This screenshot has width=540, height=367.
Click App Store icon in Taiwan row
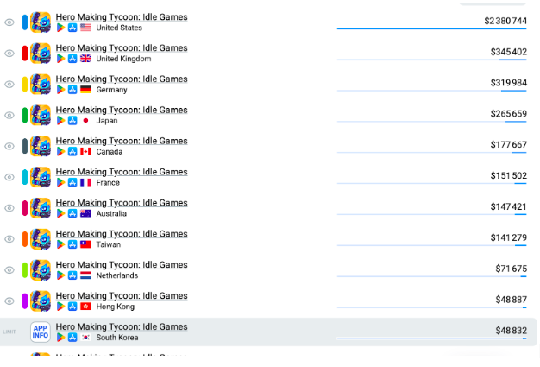72,244
